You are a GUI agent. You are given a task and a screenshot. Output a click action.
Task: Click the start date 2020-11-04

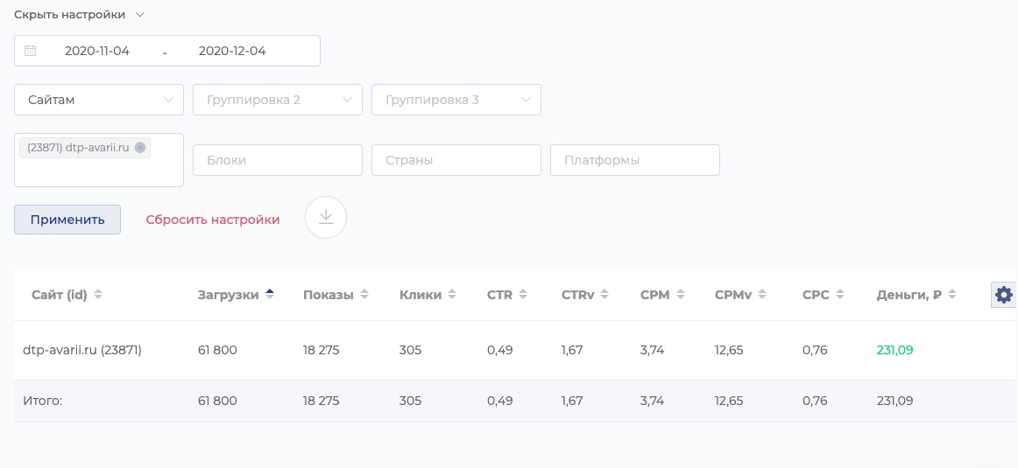point(97,51)
